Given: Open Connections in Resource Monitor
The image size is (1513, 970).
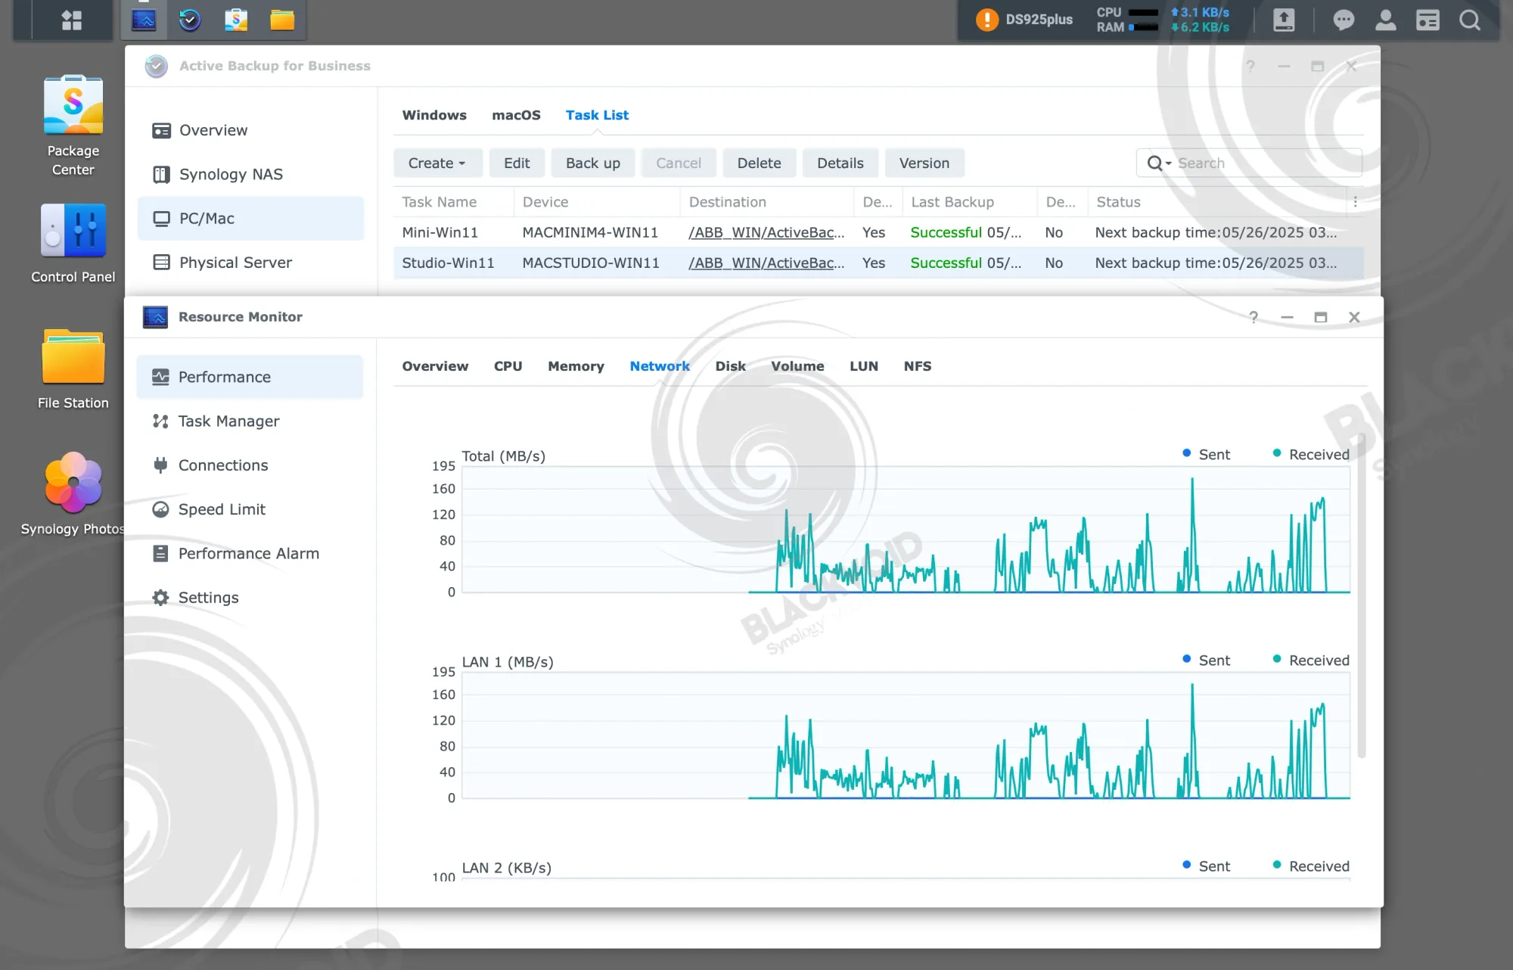Looking at the screenshot, I should 250,465.
